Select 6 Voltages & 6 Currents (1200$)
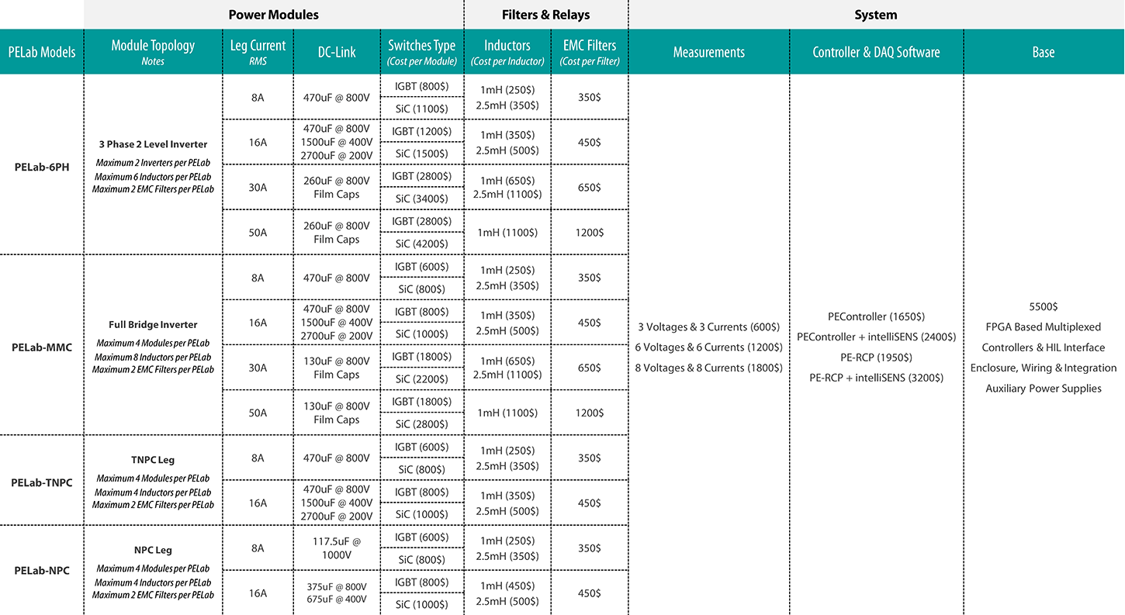 [709, 347]
